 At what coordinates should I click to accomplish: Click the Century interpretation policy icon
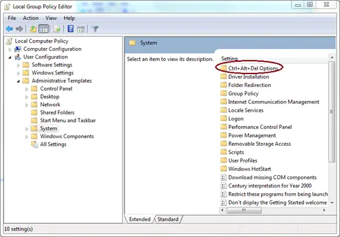coord(224,186)
